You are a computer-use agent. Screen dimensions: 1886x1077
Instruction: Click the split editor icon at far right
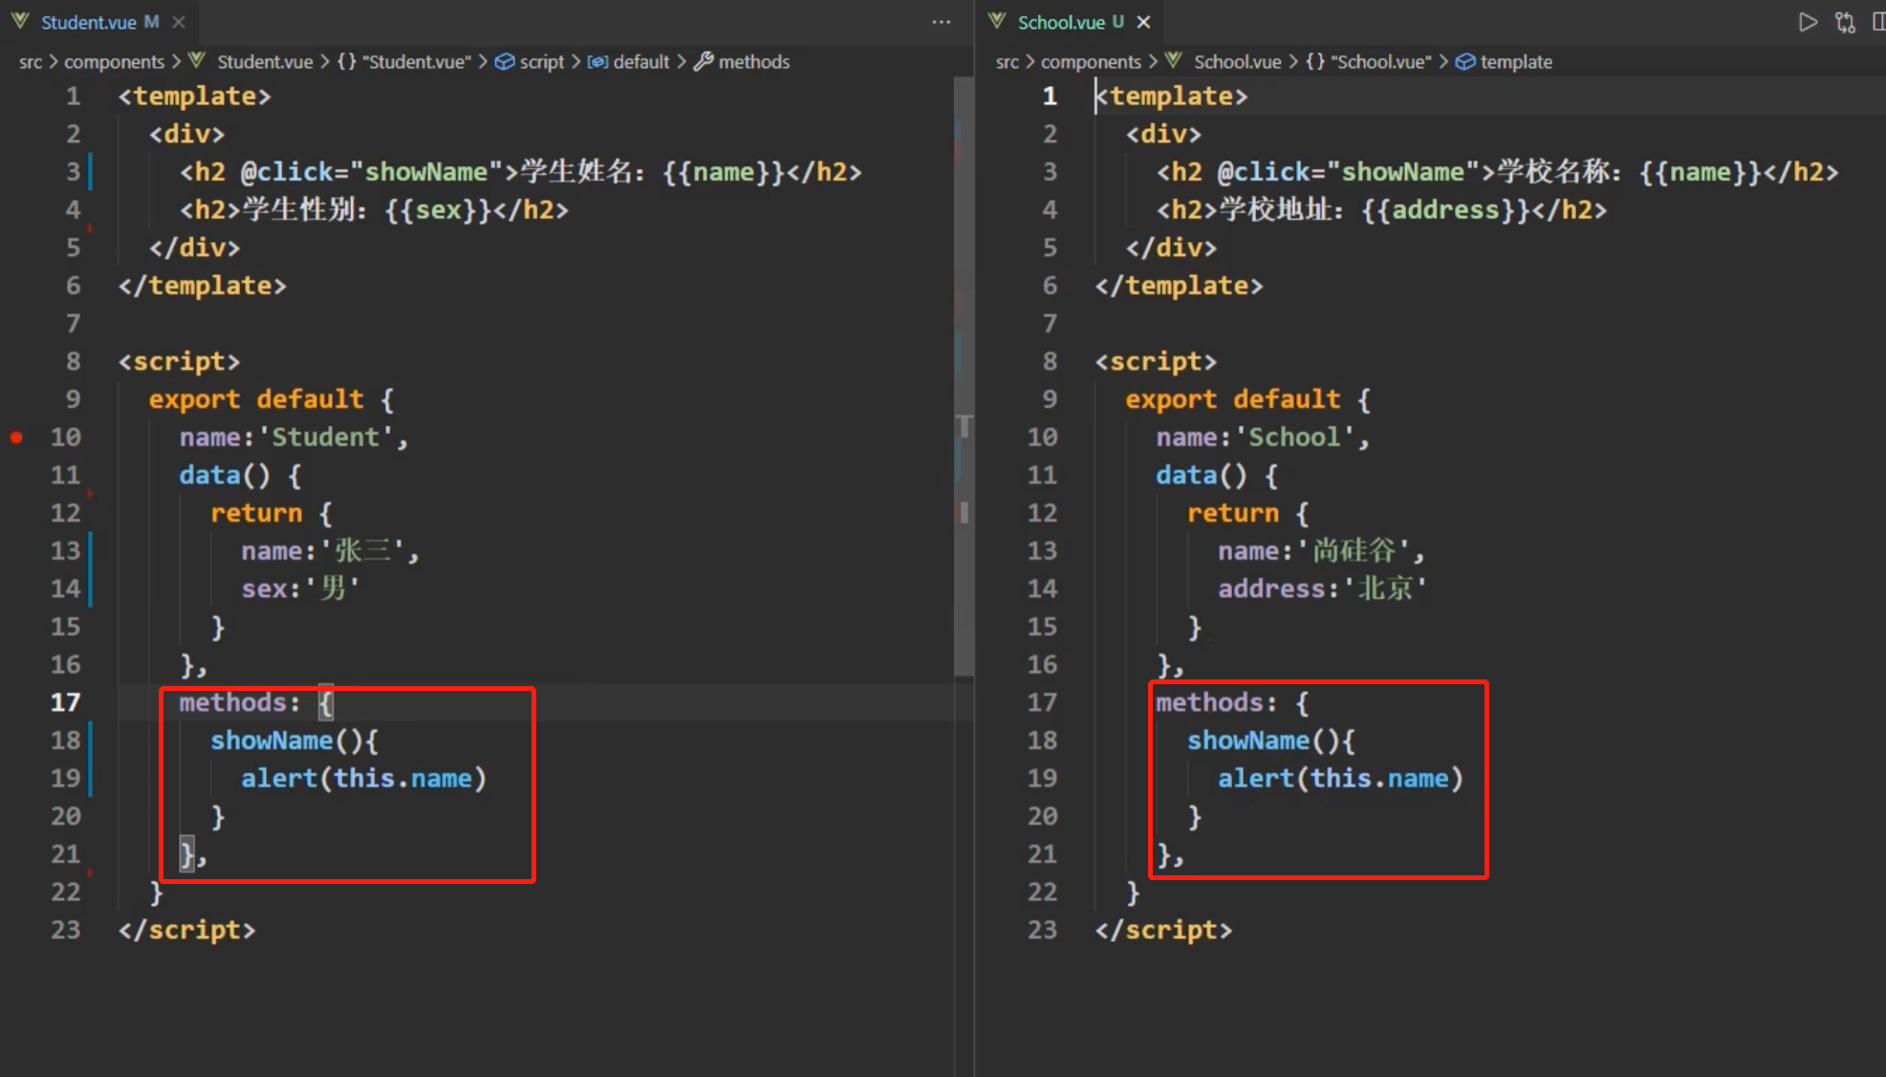pyautogui.click(x=1878, y=21)
